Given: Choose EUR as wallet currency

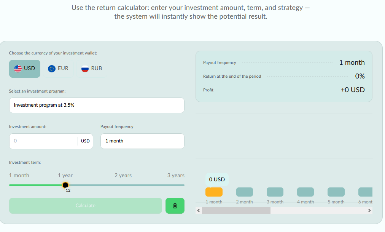Looking at the screenshot, I should click(x=58, y=69).
